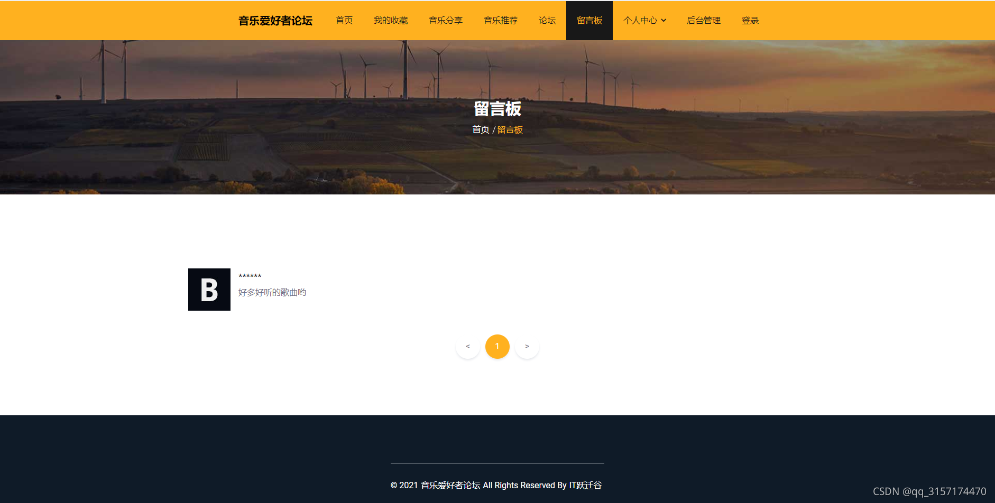Go to previous page with < button
Viewport: 995px width, 503px height.
point(468,347)
